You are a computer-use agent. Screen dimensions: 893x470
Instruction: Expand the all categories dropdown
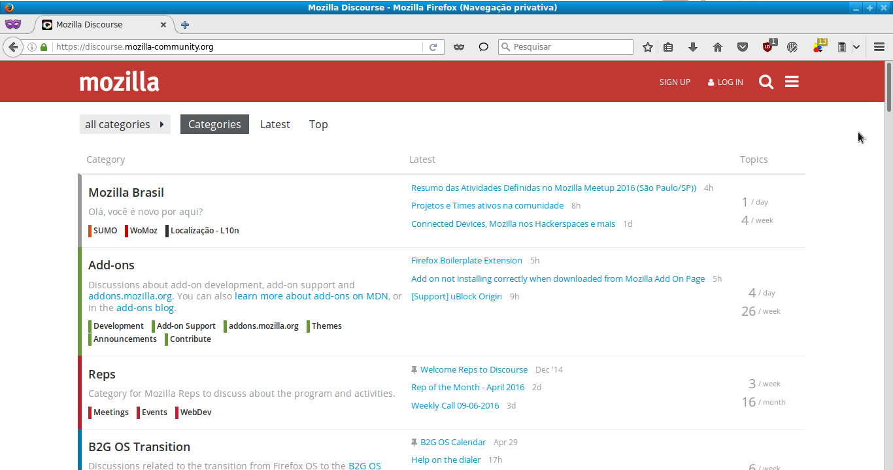click(125, 124)
